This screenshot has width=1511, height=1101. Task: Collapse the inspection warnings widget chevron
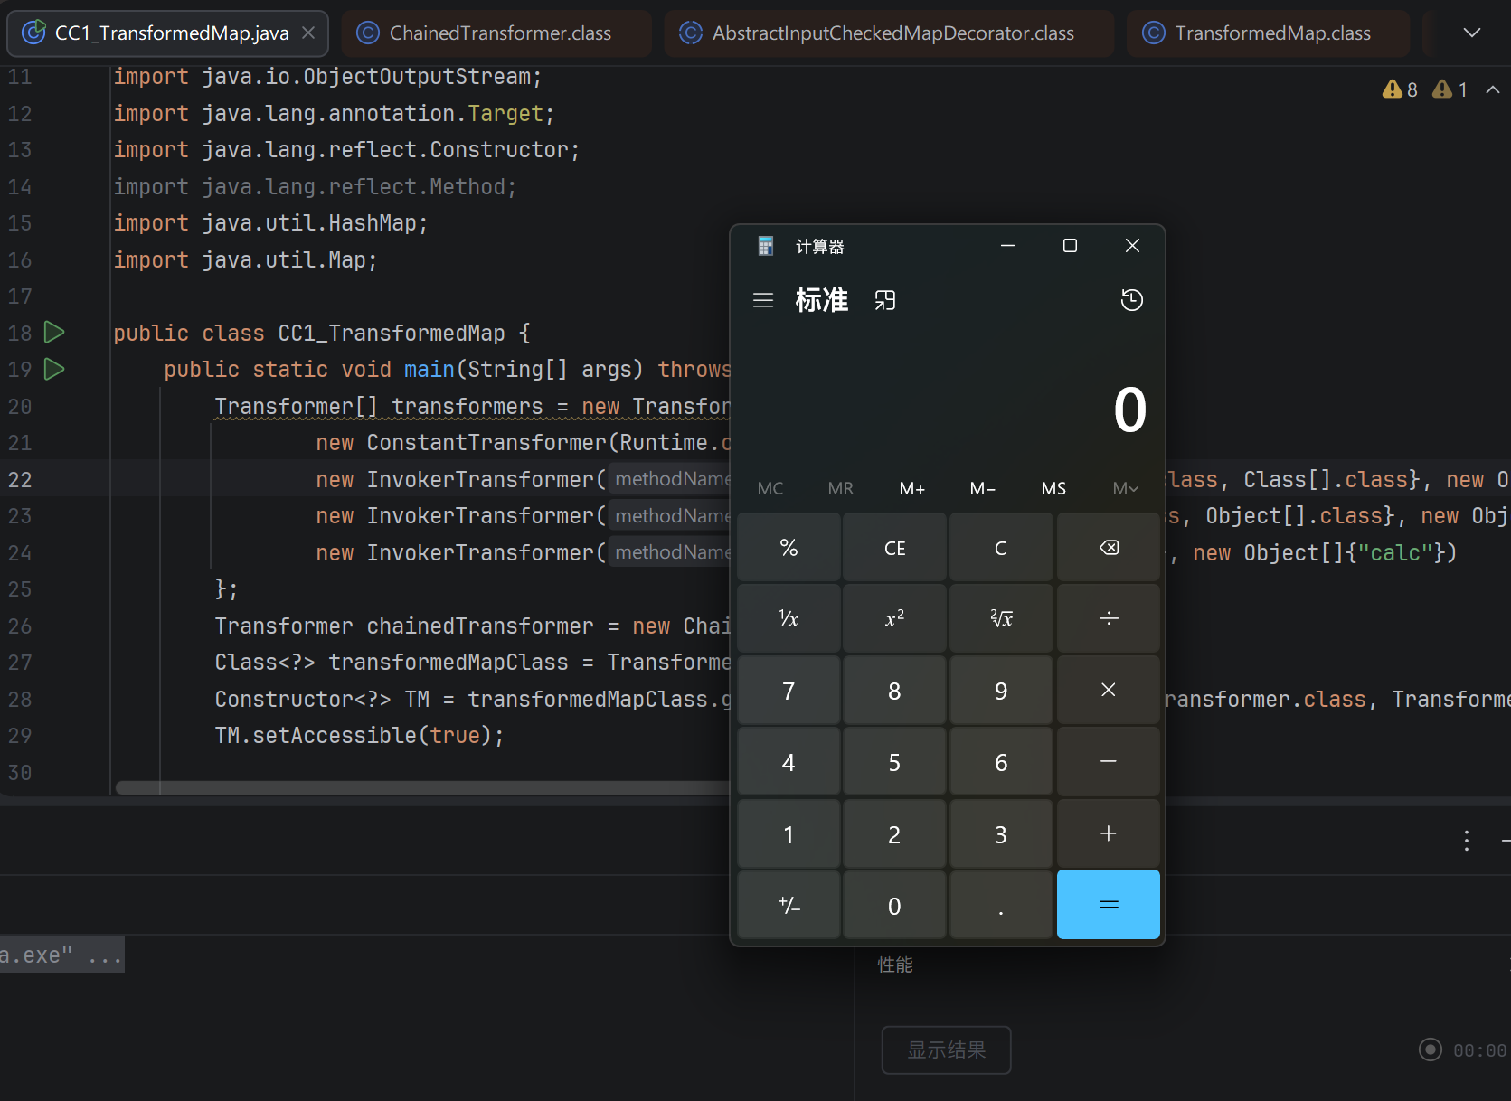pos(1493,89)
